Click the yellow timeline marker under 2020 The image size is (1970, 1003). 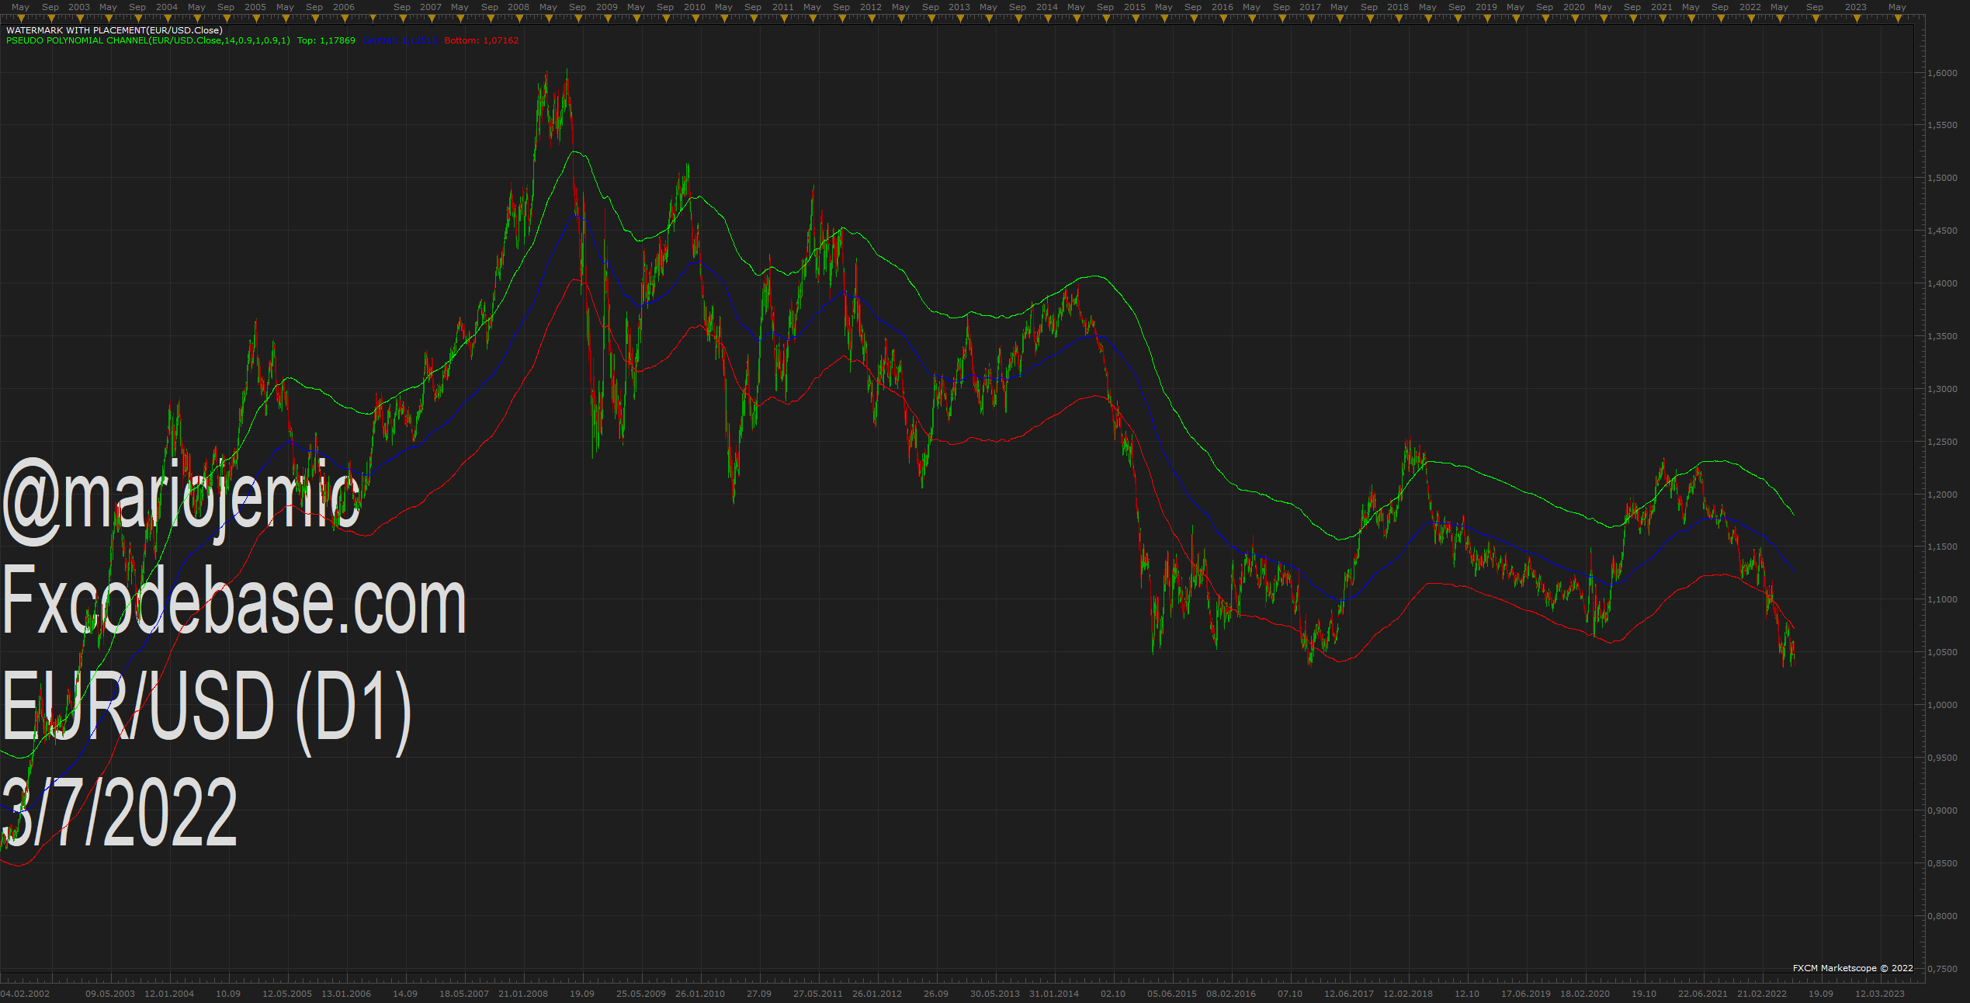[1575, 18]
